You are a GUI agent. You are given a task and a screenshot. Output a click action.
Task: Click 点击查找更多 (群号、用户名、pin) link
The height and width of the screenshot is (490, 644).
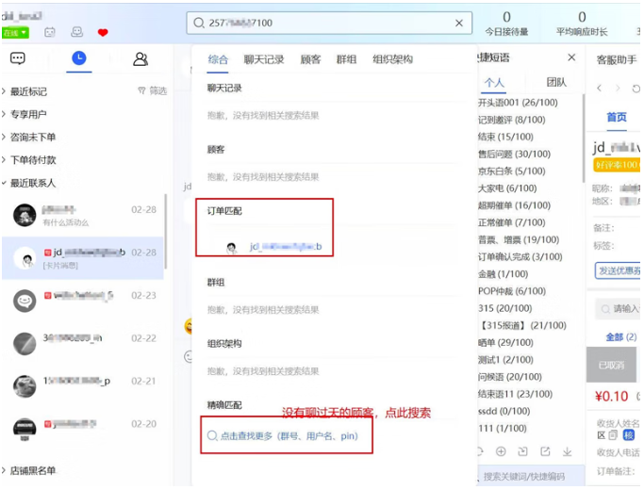(283, 436)
